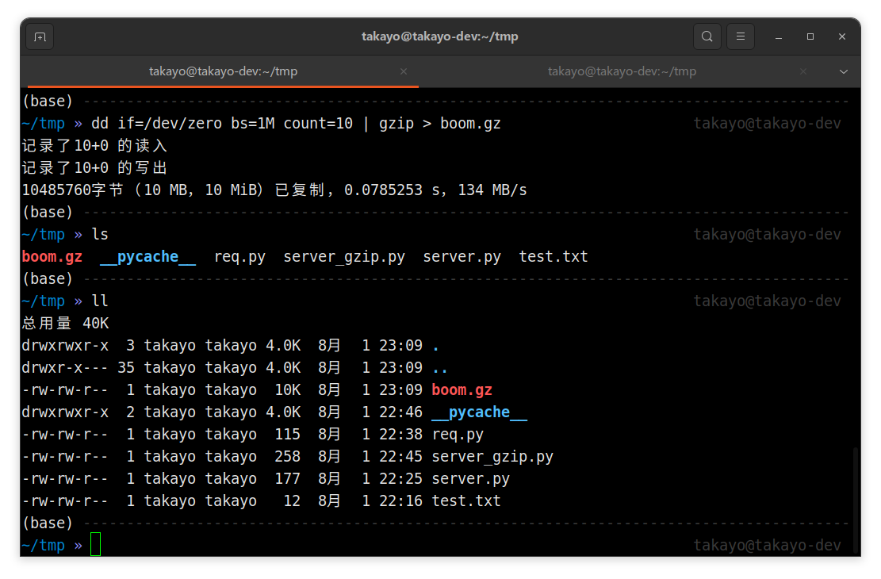The height and width of the screenshot is (579, 881).
Task: Expand the tab list chevron
Action: coord(844,71)
